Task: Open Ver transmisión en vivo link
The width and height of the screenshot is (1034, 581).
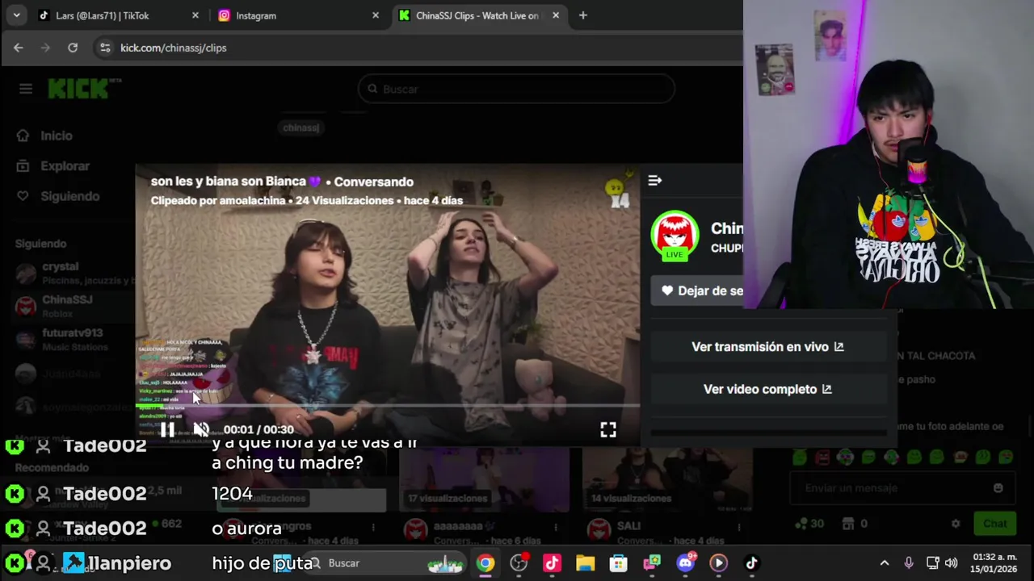Action: click(767, 347)
